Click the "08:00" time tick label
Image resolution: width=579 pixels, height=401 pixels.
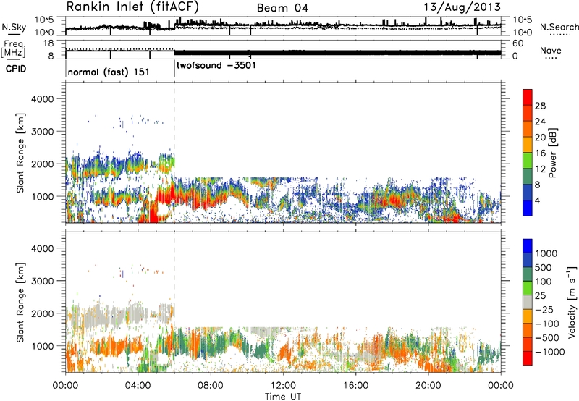[211, 386]
